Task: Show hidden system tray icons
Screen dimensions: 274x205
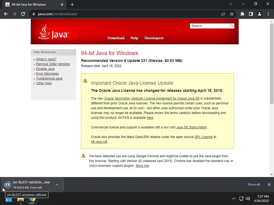Action: tap(234, 199)
